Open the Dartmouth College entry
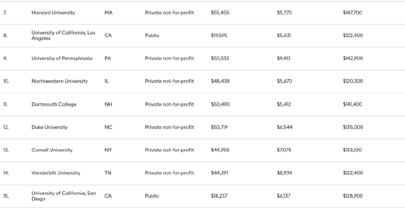This screenshot has width=405, height=208. 54,104
